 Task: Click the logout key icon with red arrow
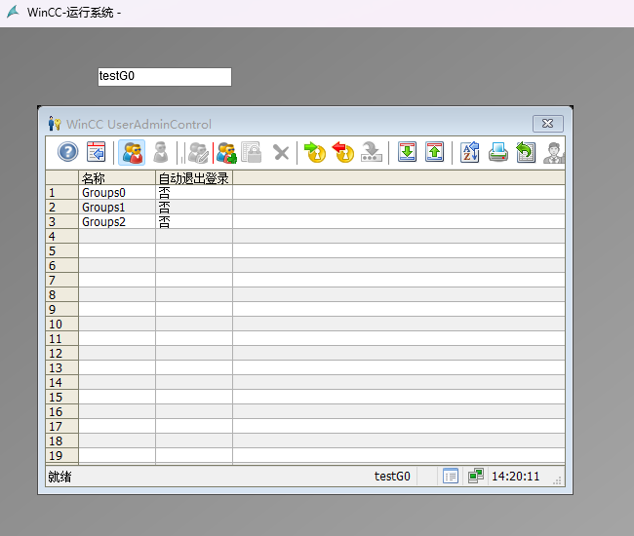[342, 152]
